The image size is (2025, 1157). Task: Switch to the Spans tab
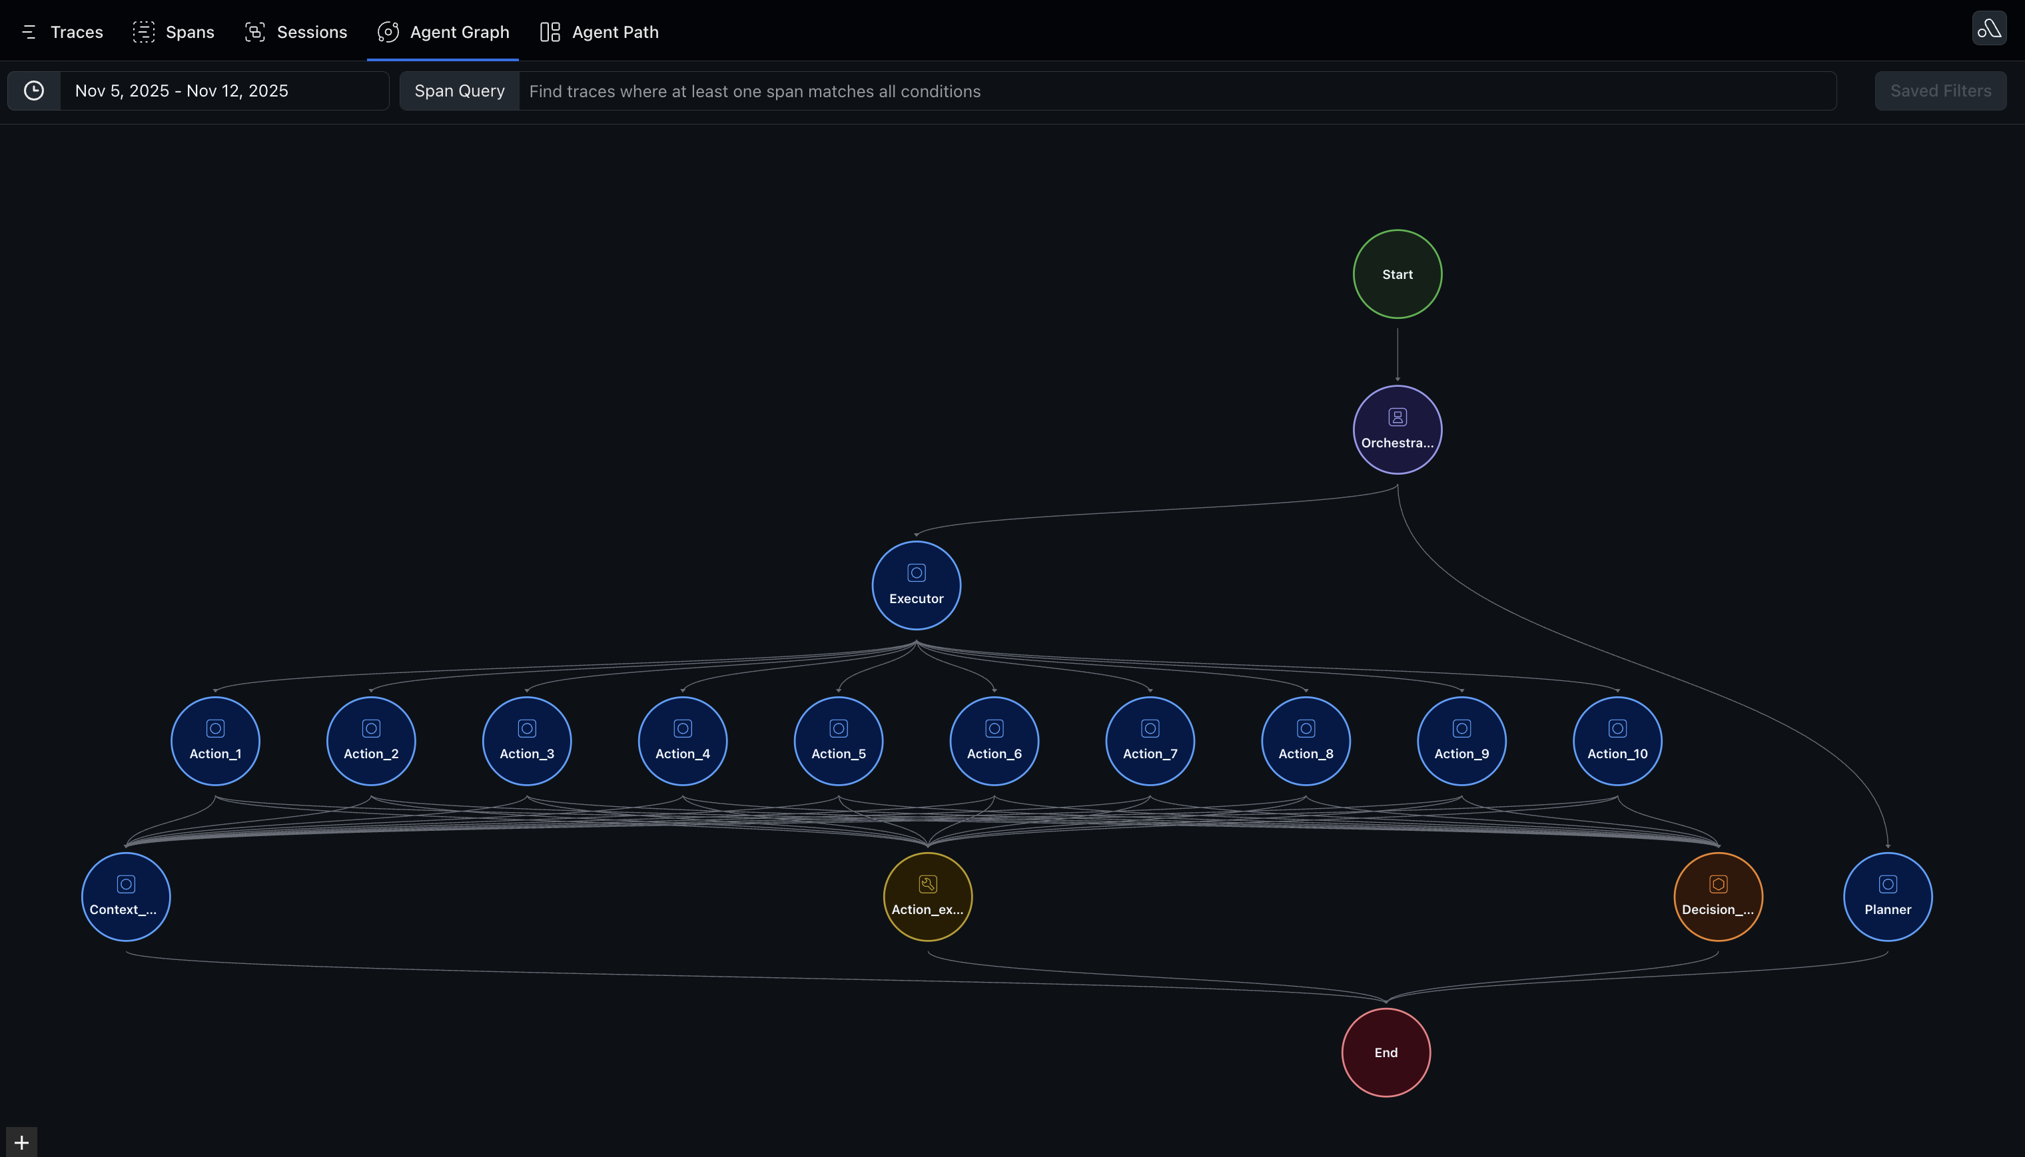[x=174, y=32]
